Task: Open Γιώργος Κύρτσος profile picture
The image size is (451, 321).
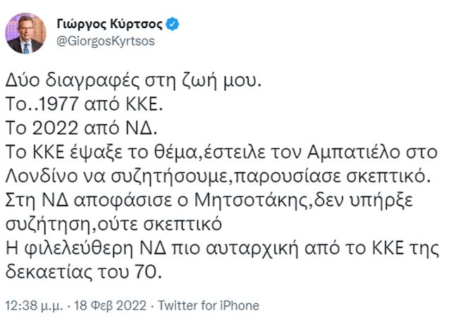Action: tap(26, 34)
